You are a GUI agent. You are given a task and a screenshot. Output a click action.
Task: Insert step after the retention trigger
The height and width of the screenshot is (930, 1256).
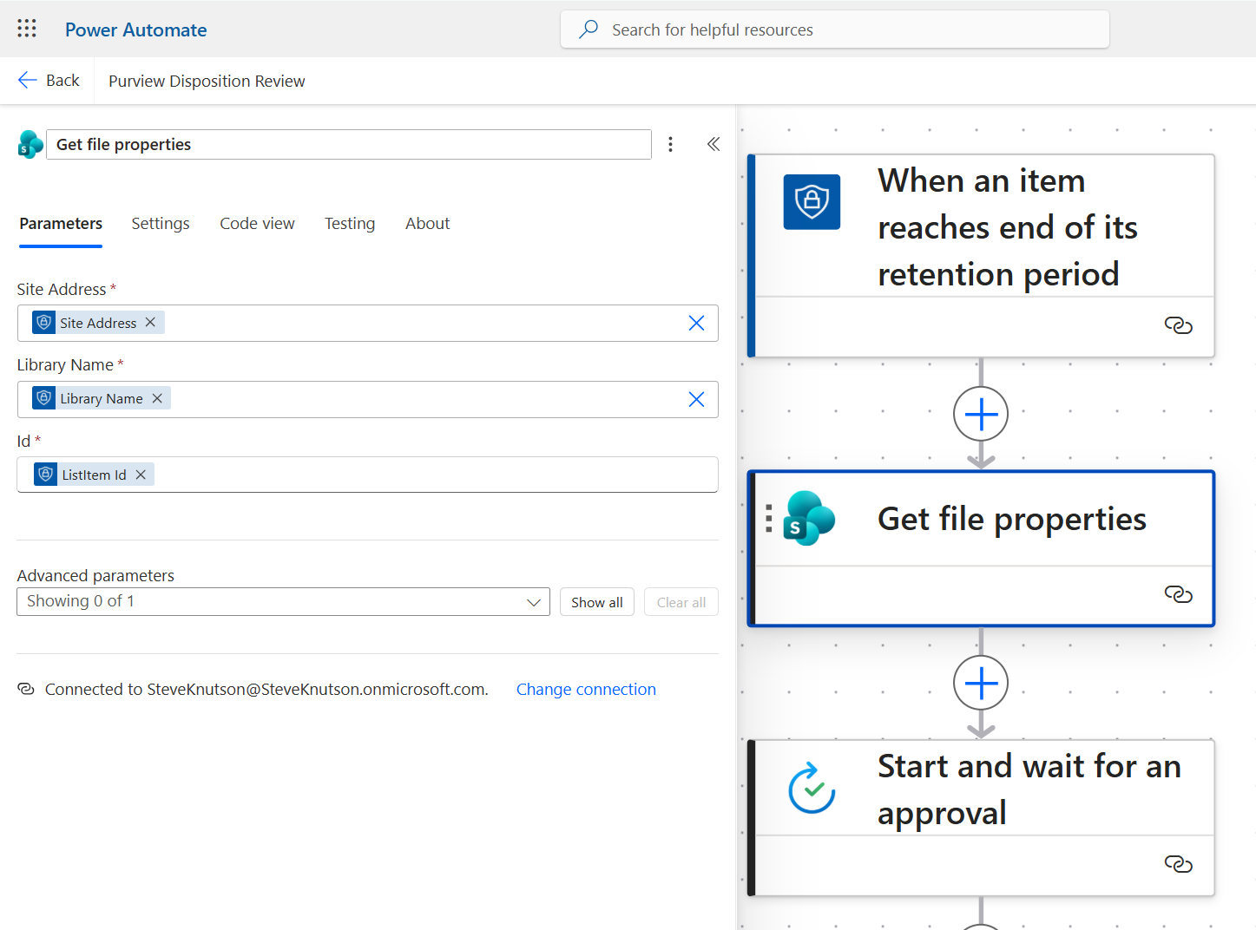pos(981,415)
